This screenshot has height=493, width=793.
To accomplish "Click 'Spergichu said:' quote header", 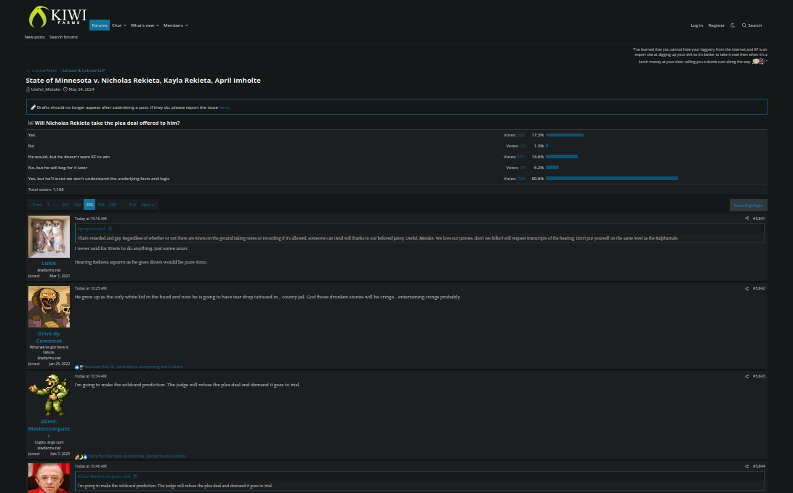I will pyautogui.click(x=92, y=229).
